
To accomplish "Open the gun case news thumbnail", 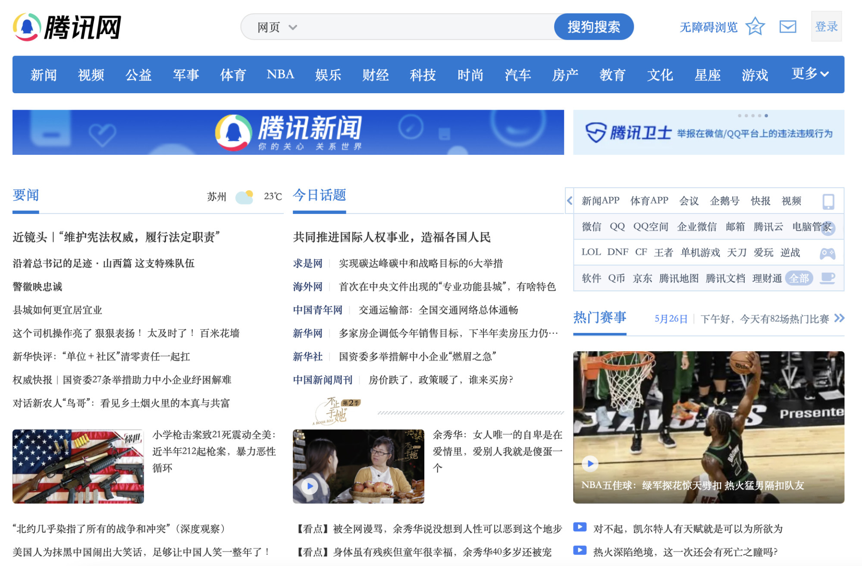I will (78, 466).
